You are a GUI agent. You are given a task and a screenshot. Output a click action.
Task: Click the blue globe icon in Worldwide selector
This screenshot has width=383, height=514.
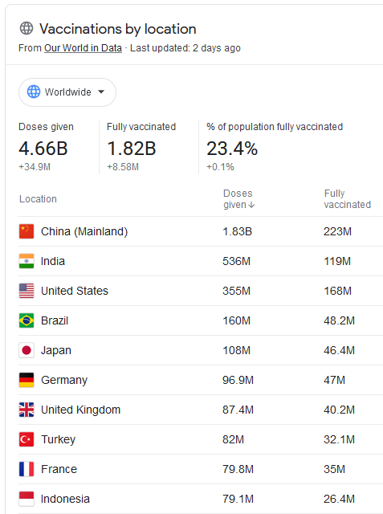coord(34,92)
